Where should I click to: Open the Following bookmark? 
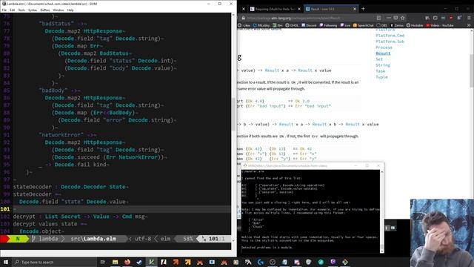click(328, 25)
